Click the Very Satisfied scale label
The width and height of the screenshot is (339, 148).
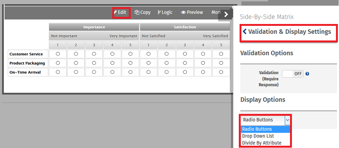point(215,36)
